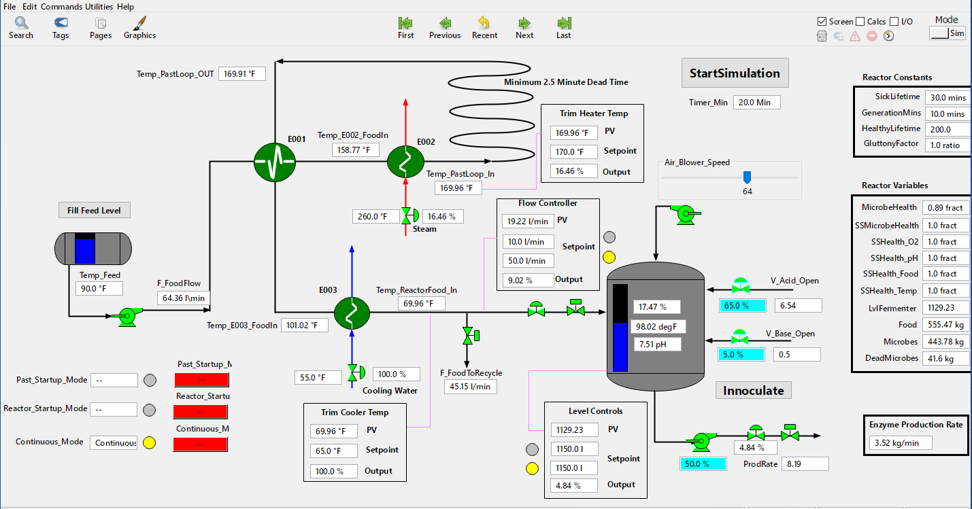Viewport: 972px width, 509px height.
Task: Go to the Last page
Action: 564,28
